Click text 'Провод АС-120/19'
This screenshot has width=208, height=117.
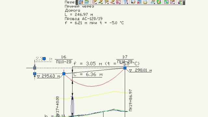pyautogui.click(x=84, y=19)
